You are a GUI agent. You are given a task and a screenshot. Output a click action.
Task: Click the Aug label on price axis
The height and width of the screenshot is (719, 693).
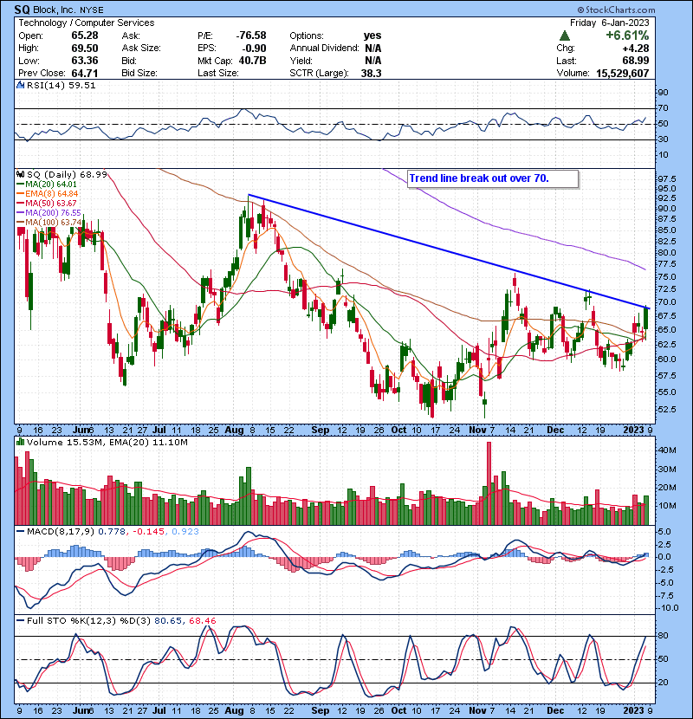235,431
